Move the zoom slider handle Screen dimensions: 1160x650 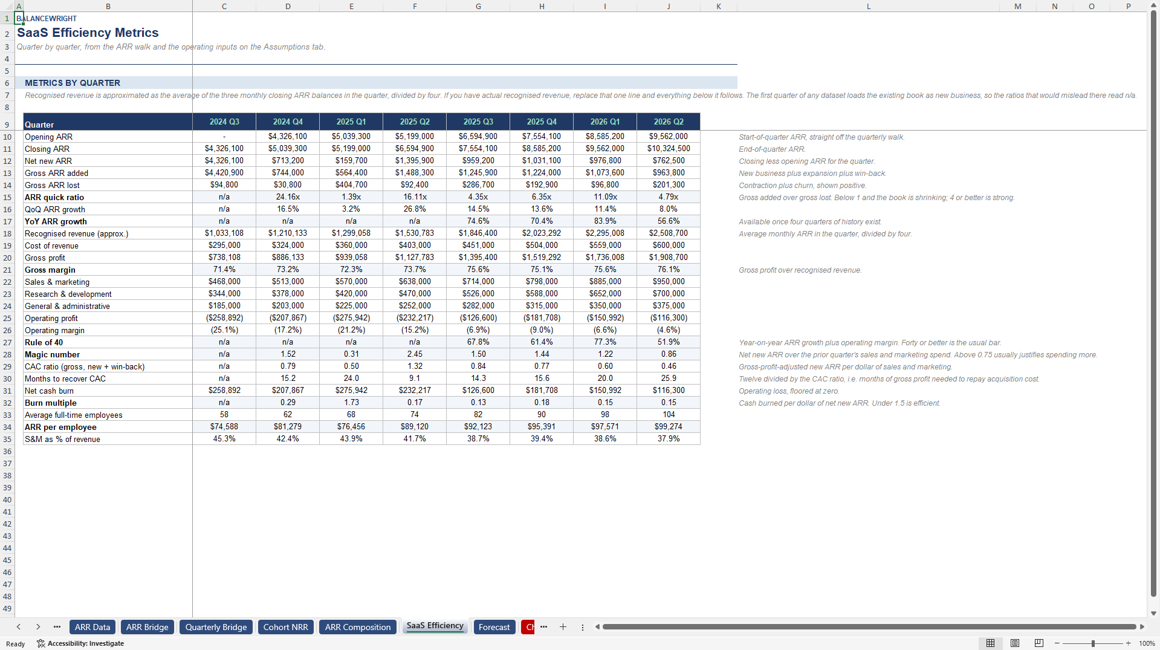click(x=1093, y=643)
